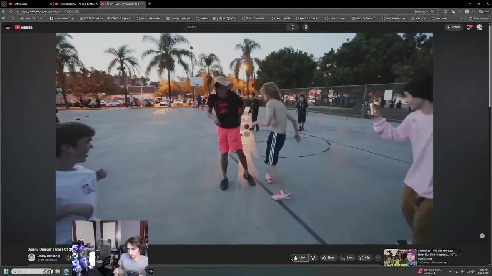Open Willow Soul bookmark
The height and width of the screenshot is (276, 492).
click(x=419, y=18)
